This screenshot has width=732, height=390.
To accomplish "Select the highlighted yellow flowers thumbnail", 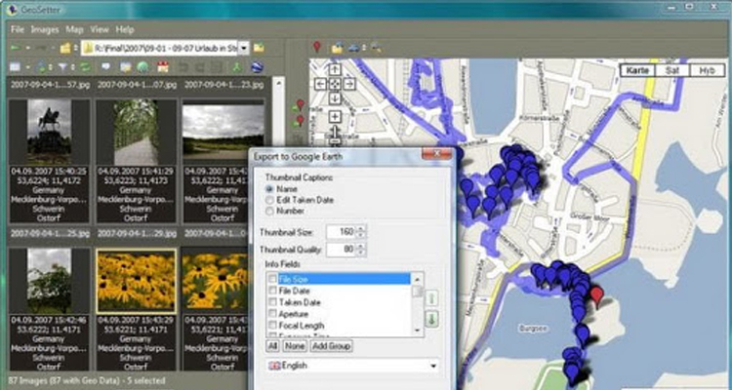I will (x=136, y=281).
